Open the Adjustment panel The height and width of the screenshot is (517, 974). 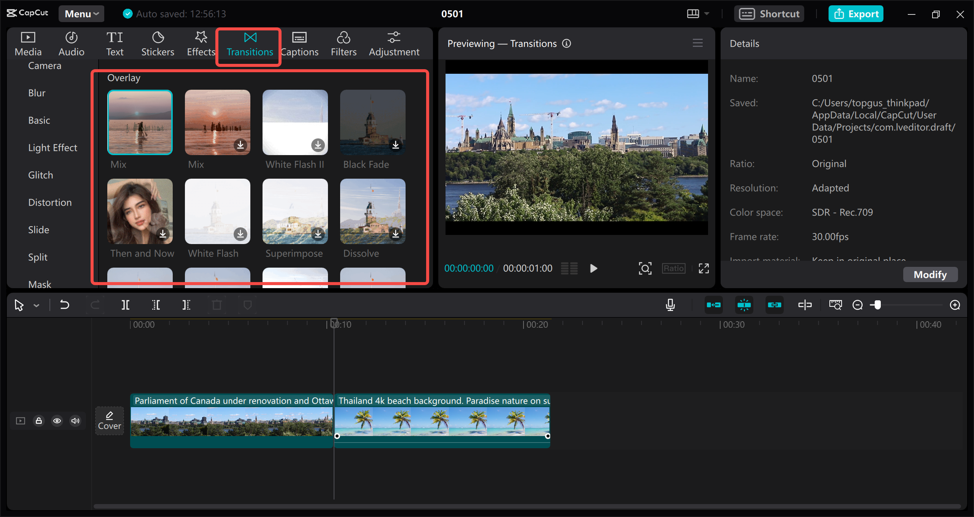point(394,43)
